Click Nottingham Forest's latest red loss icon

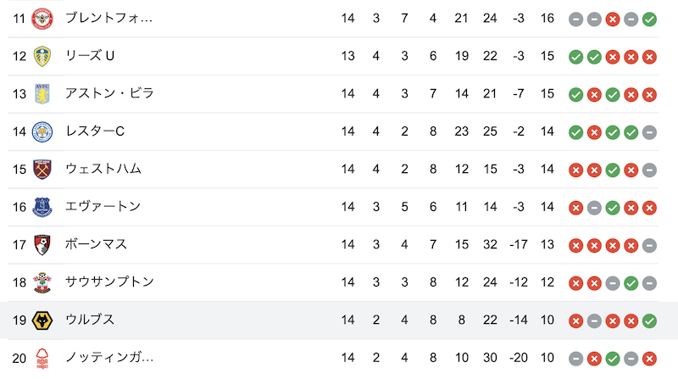(x=649, y=359)
